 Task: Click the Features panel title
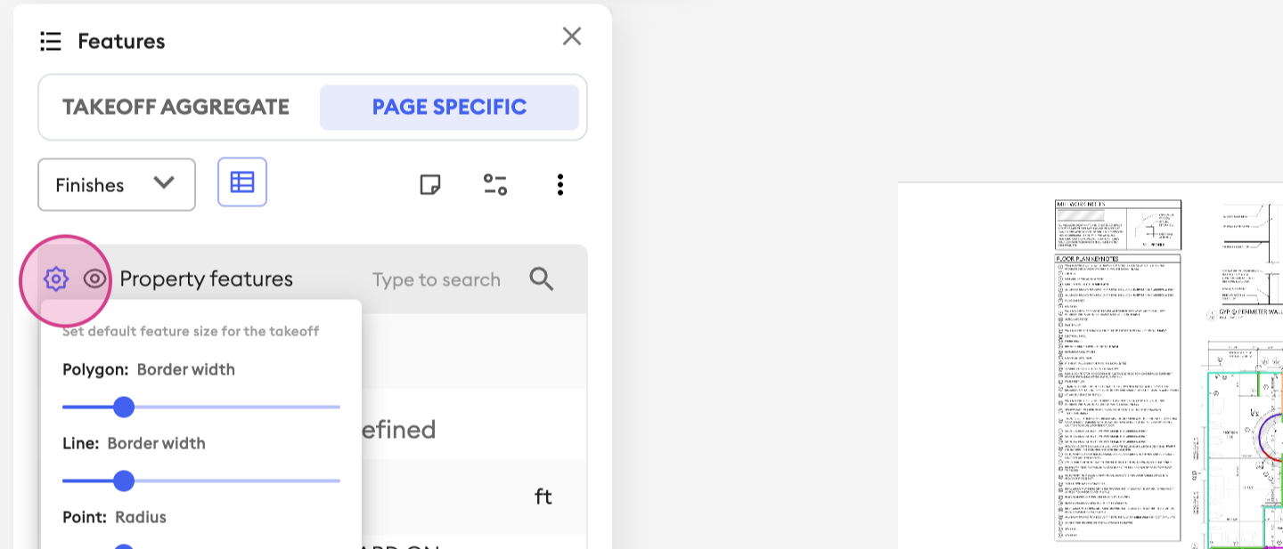point(121,41)
